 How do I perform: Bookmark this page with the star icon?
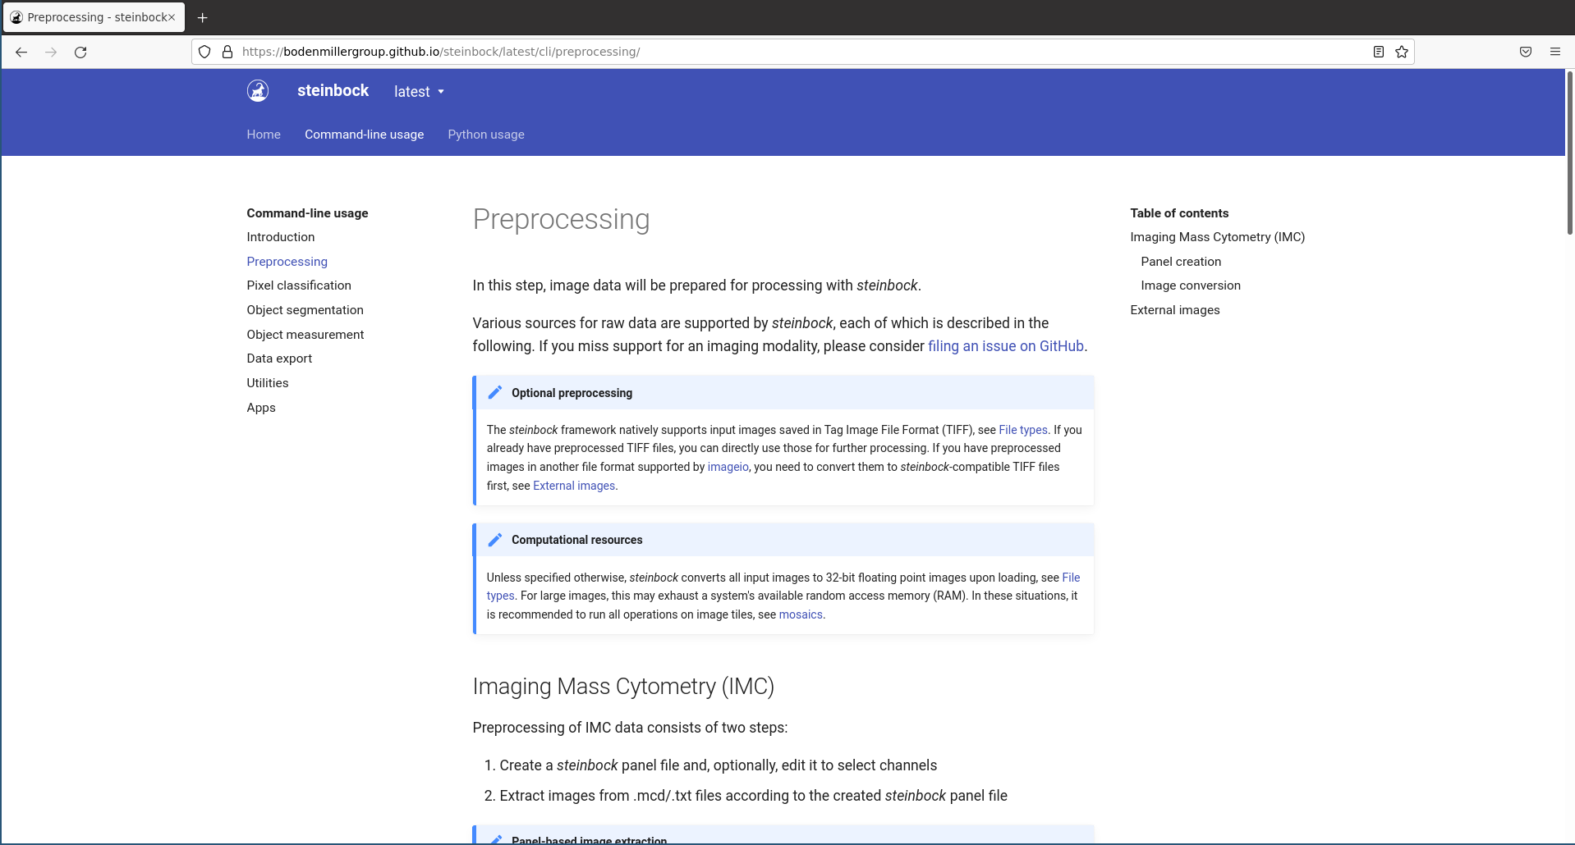[x=1402, y=52]
